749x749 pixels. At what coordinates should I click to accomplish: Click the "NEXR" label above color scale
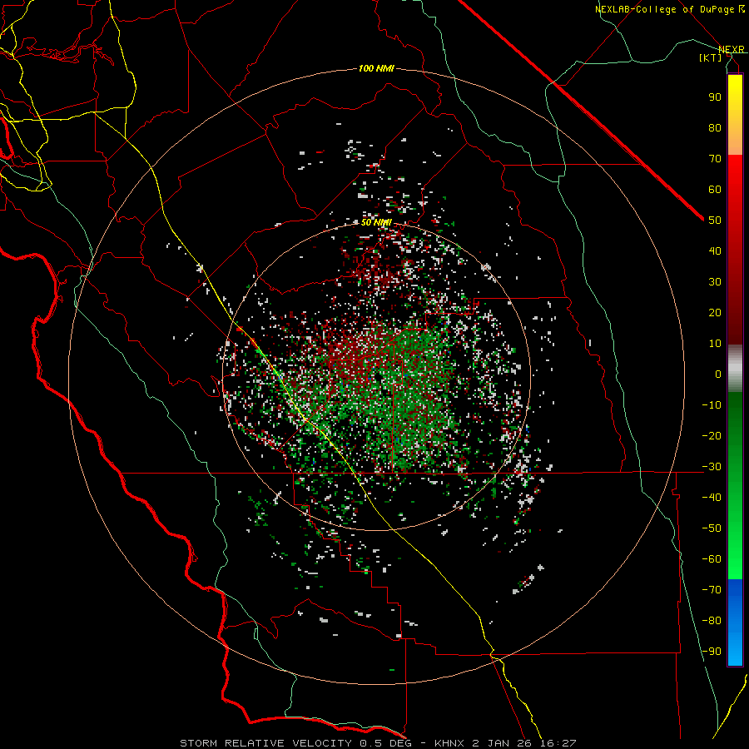732,49
